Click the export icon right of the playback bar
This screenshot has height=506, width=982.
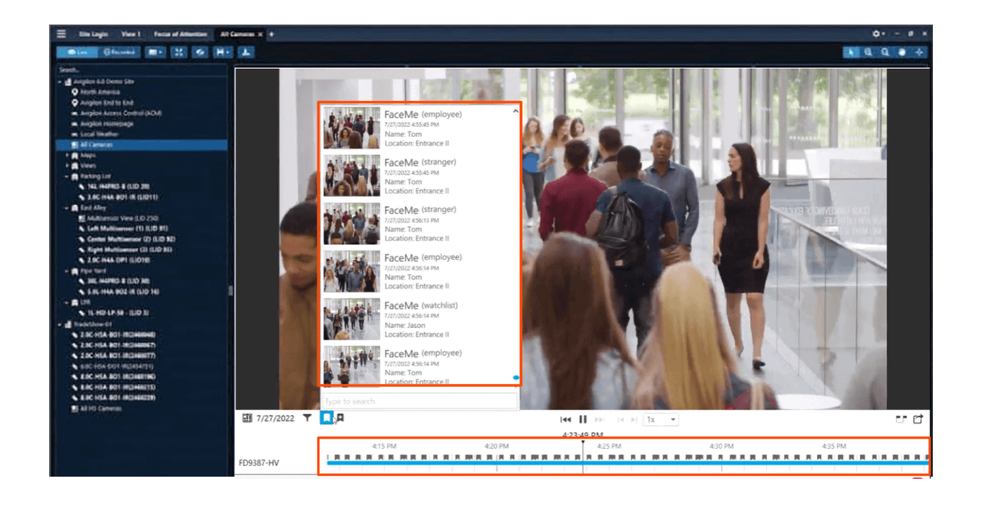pos(918,419)
